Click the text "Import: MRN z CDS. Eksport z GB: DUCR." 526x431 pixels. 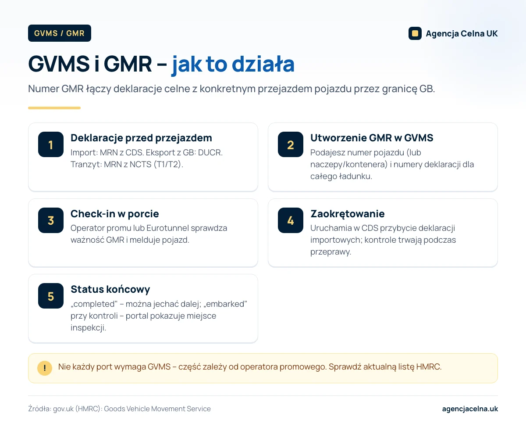[x=146, y=153]
